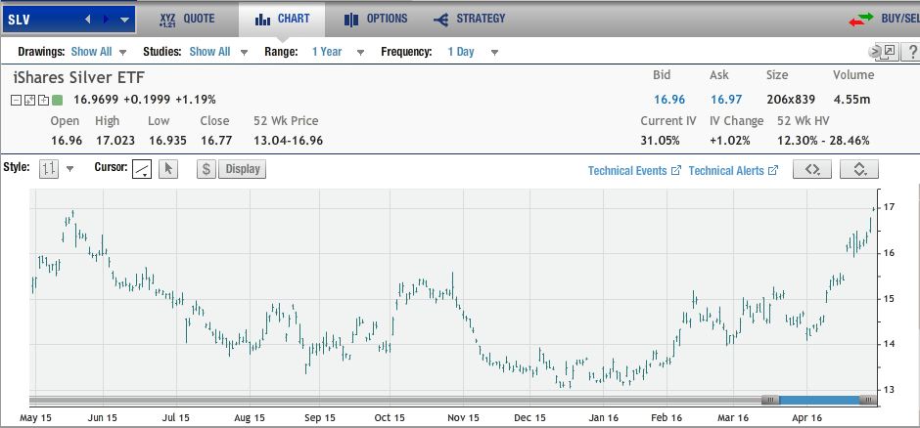920x428 pixels.
Task: Open the Strategy tab
Action: (x=470, y=19)
